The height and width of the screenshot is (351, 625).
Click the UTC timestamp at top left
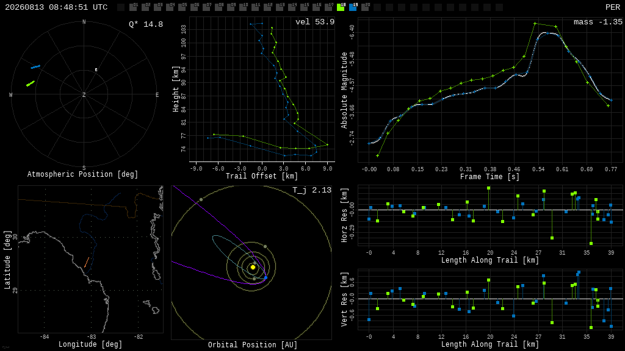[56, 7]
